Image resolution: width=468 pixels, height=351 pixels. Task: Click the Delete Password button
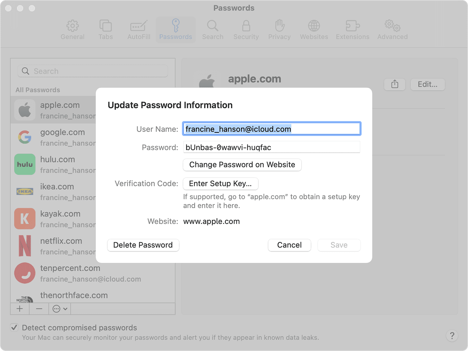[143, 245]
